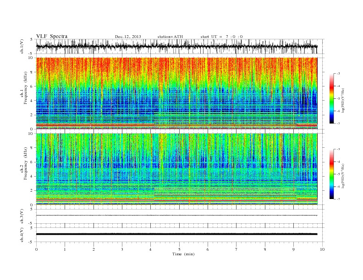The width and height of the screenshot is (363, 280).
Task: Click the thick ch.4 voltage trace band
Action: pos(176,234)
